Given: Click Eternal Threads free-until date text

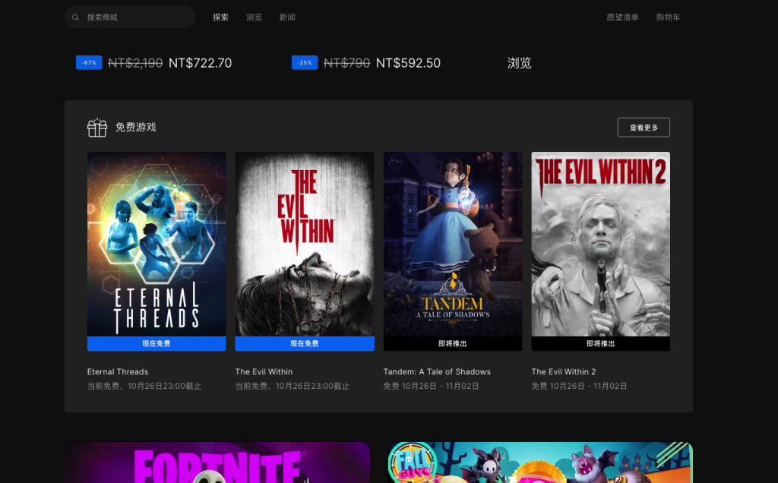Looking at the screenshot, I should click(x=144, y=386).
